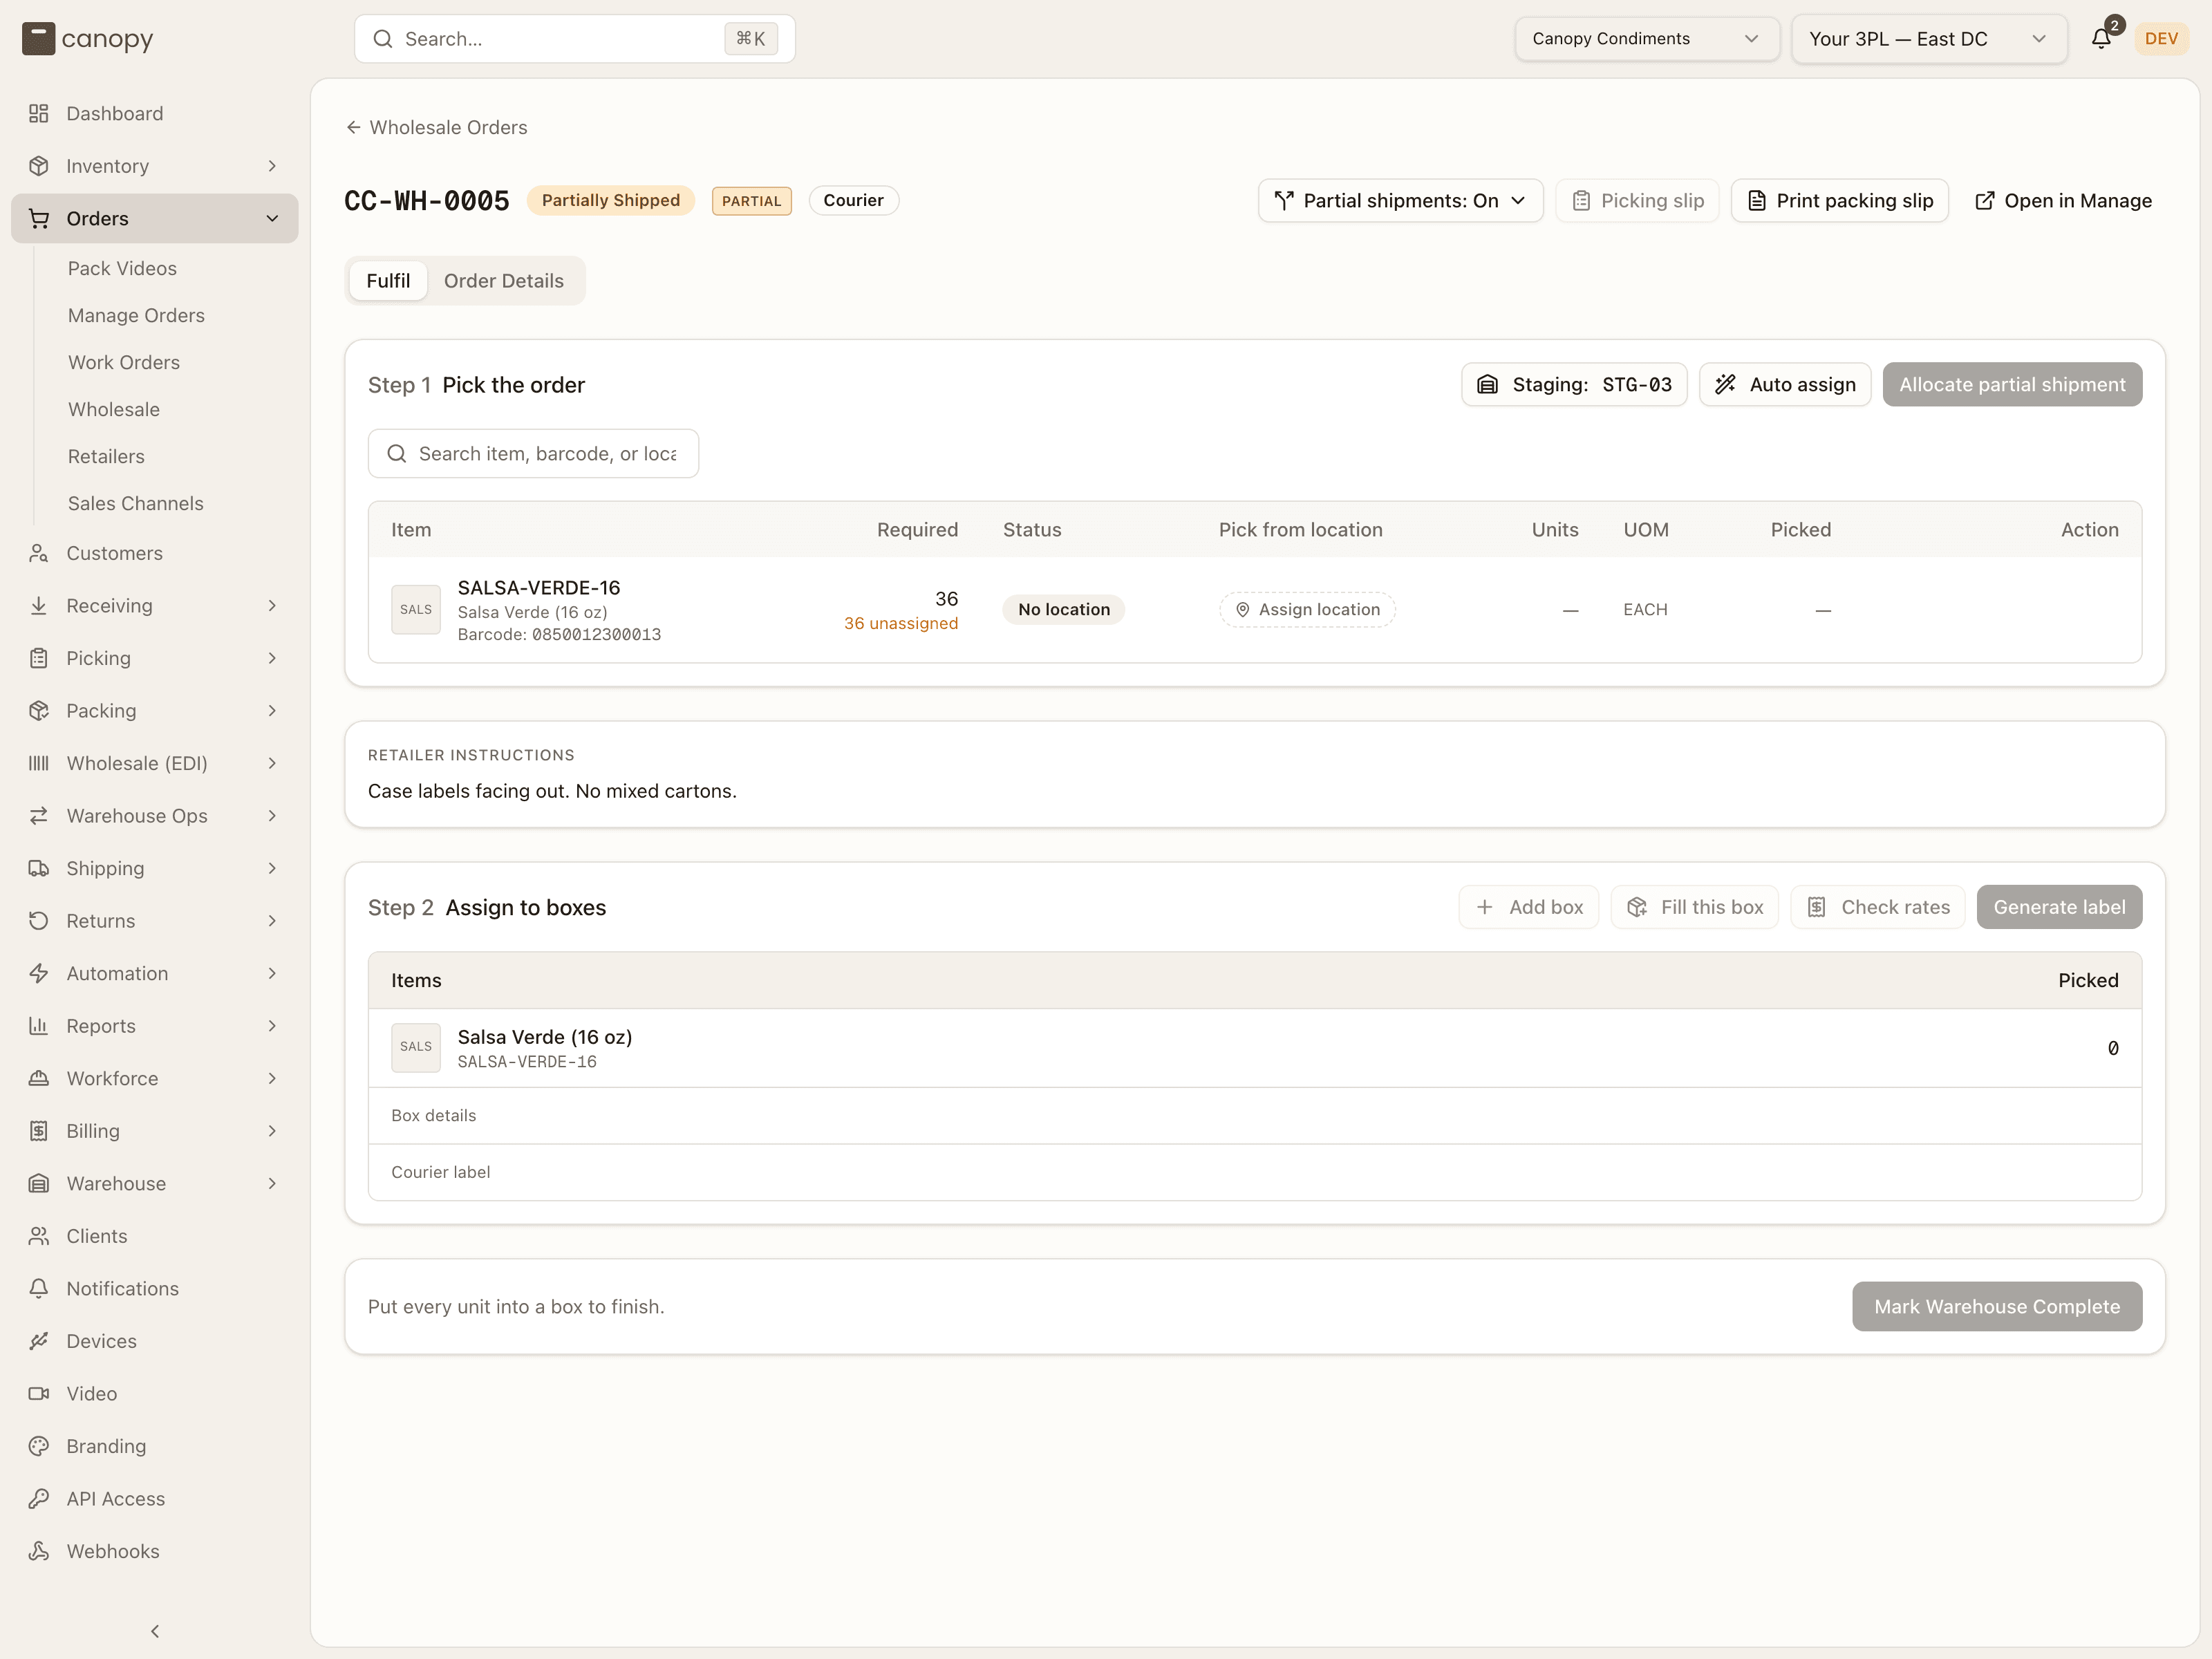Click the Check rates button
Screen dimensions: 2212x1659
pos(1877,907)
